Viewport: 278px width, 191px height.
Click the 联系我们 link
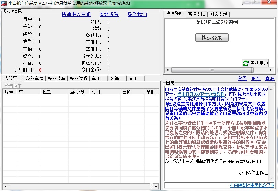coord(137,14)
